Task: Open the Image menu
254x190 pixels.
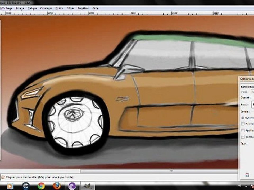Action: point(20,8)
